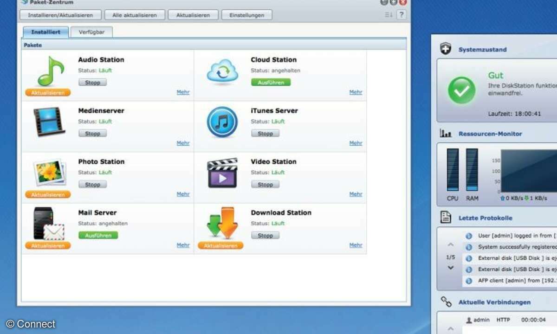
Task: Open the Cloud Station package icon
Action: pyautogui.click(x=222, y=72)
